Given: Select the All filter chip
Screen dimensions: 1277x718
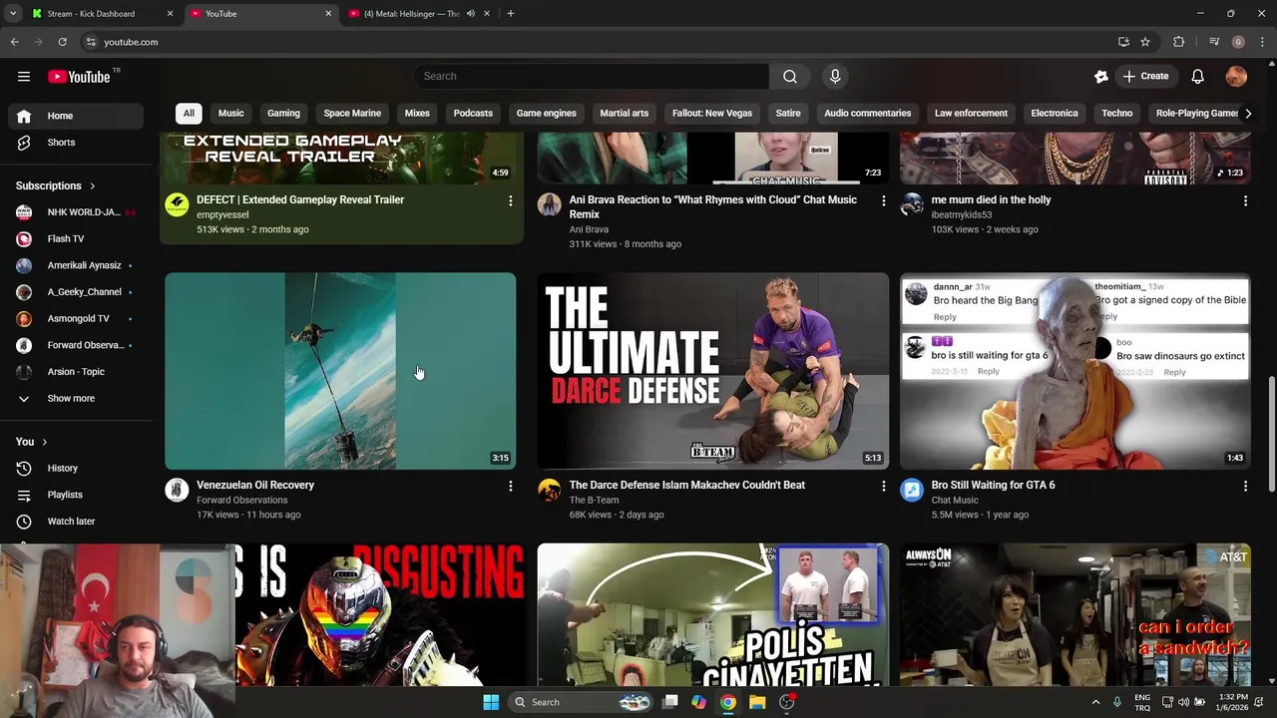Looking at the screenshot, I should pos(189,114).
